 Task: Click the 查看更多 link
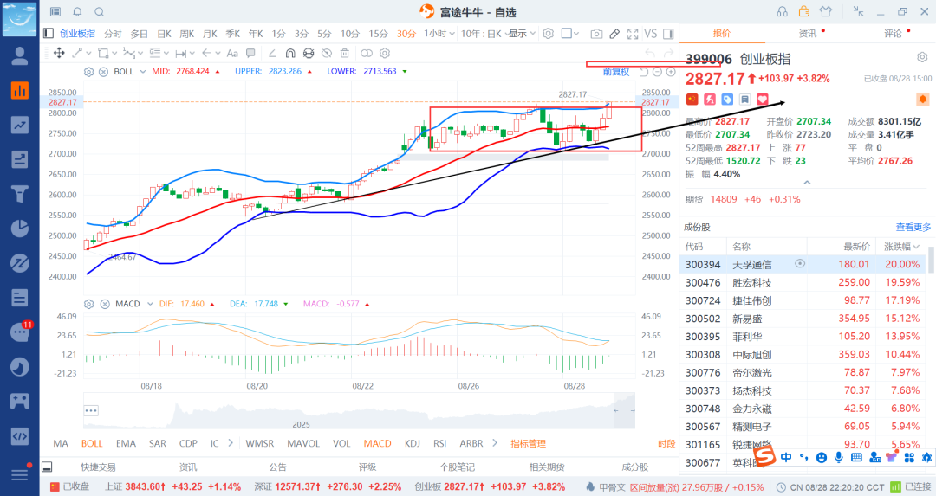(913, 227)
